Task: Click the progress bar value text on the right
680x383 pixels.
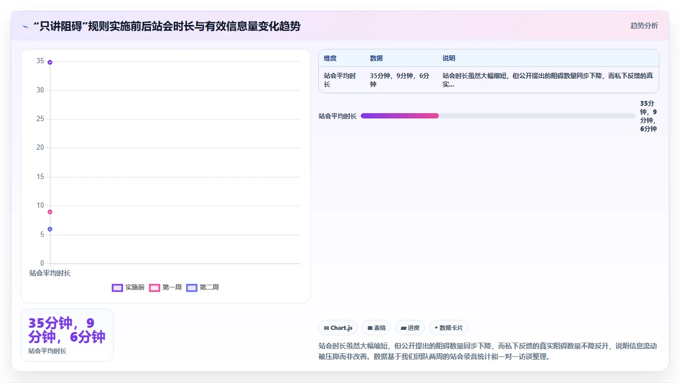Action: tap(649, 116)
